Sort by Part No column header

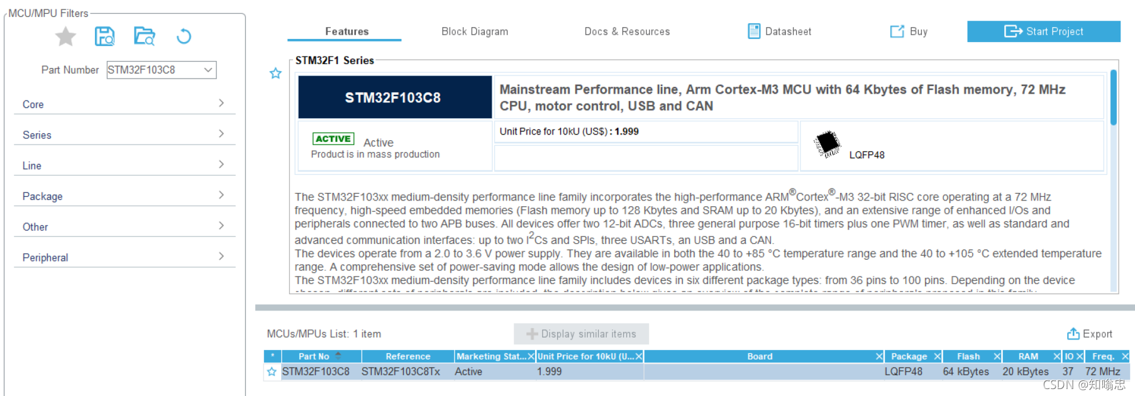[321, 356]
